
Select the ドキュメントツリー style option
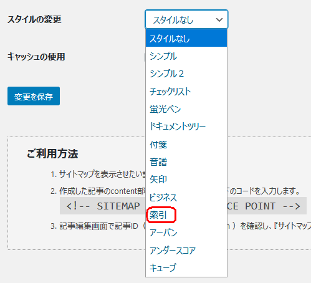(186, 127)
